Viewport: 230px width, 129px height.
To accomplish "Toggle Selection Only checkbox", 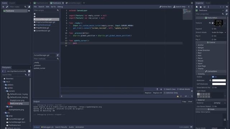I will coord(165,93).
